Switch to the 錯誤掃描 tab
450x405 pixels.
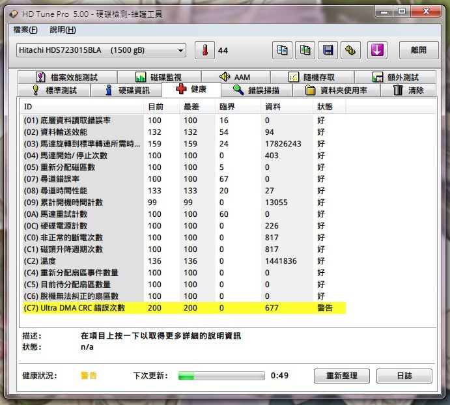257,90
